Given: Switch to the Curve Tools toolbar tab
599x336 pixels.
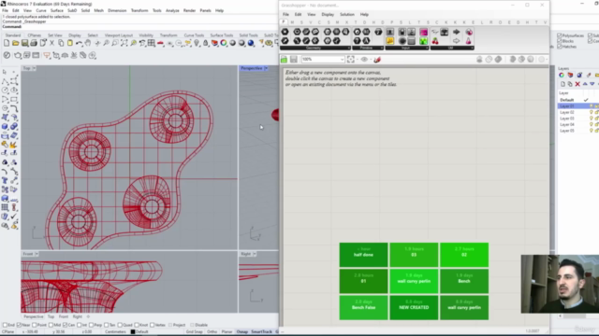Looking at the screenshot, I should tap(194, 35).
